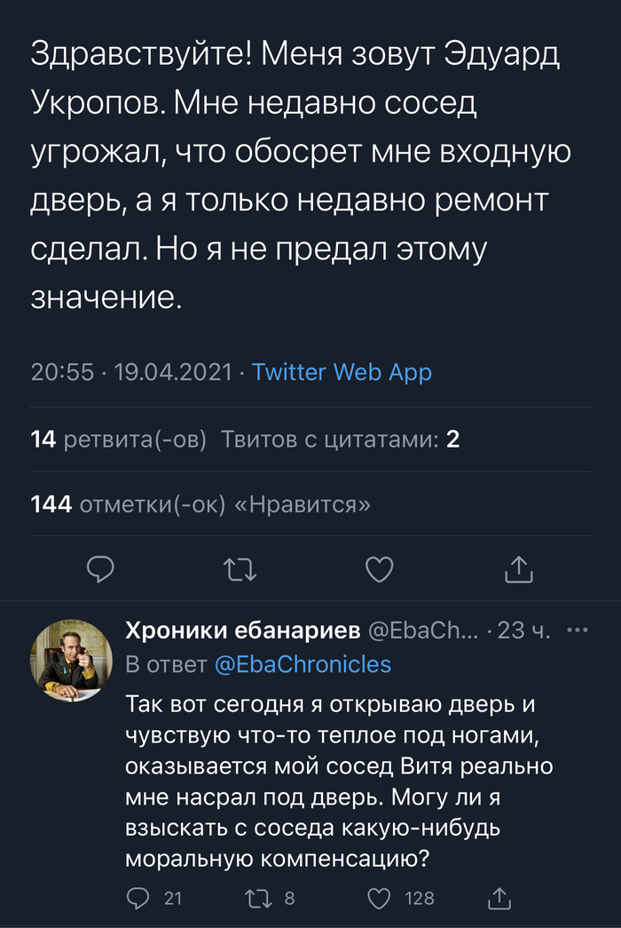This screenshot has width=621, height=928.
Task: View Твитов с цитатами: 2
Action: [340, 439]
